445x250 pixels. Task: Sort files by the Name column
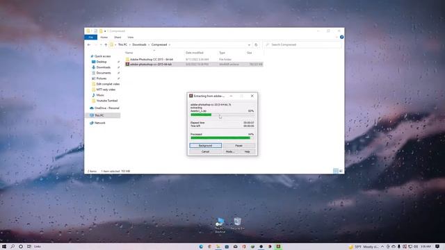click(129, 53)
